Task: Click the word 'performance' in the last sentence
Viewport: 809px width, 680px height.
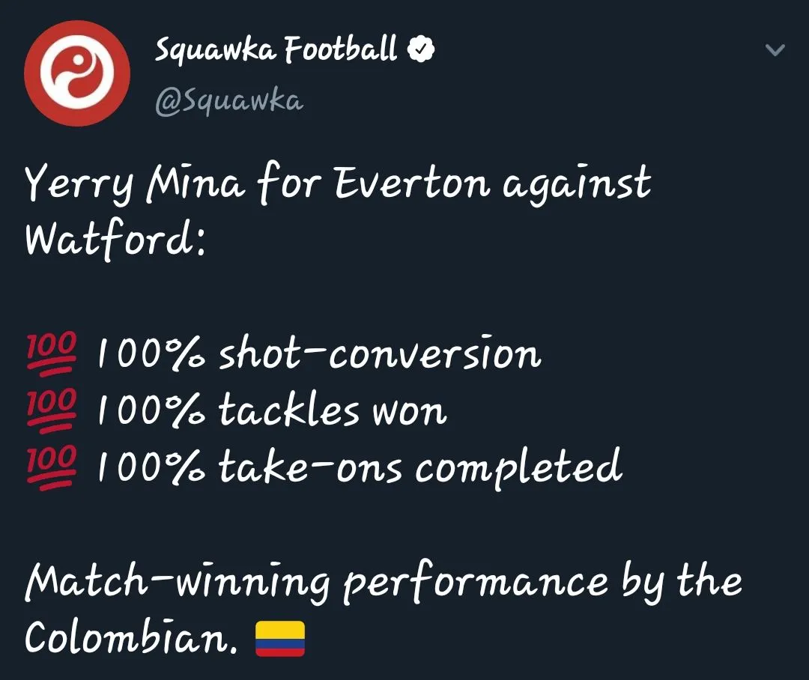Action: 475,584
